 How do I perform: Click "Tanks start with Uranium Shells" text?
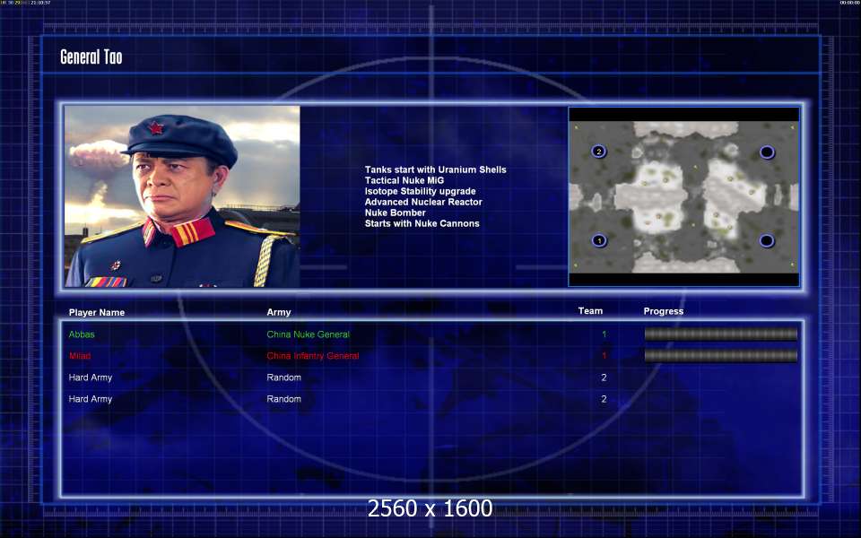(x=436, y=169)
